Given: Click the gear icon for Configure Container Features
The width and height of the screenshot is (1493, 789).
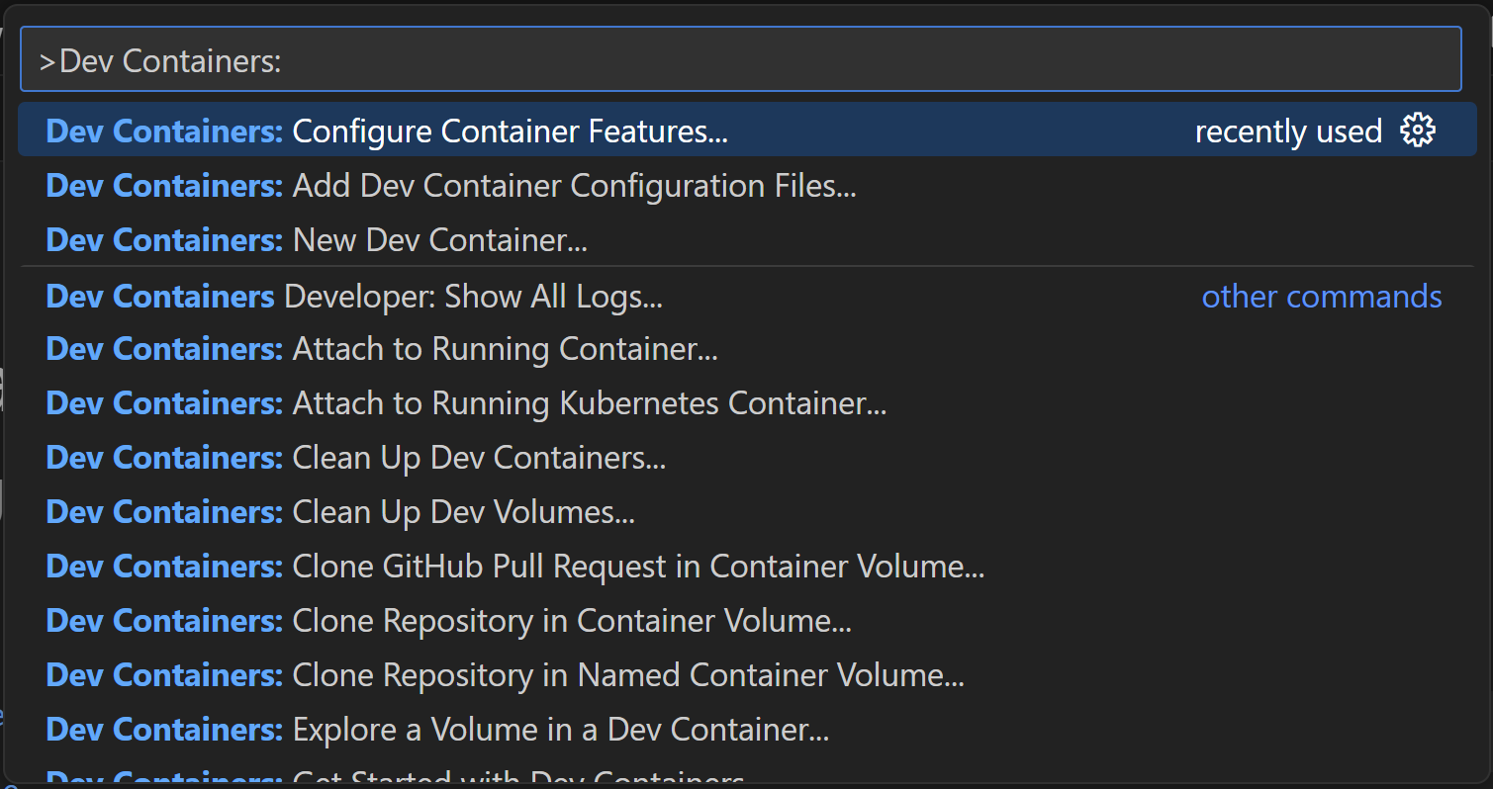Looking at the screenshot, I should tap(1418, 131).
